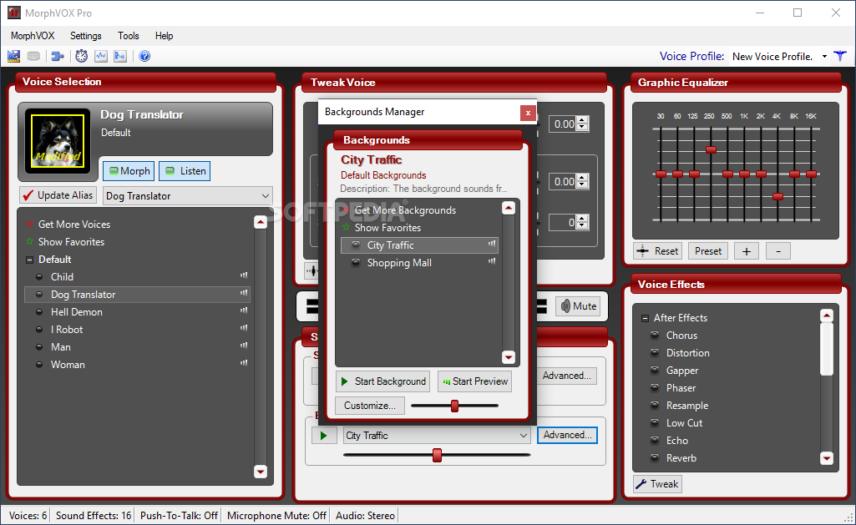Enable the Chorus effect
This screenshot has width=856, height=525.
pos(655,335)
